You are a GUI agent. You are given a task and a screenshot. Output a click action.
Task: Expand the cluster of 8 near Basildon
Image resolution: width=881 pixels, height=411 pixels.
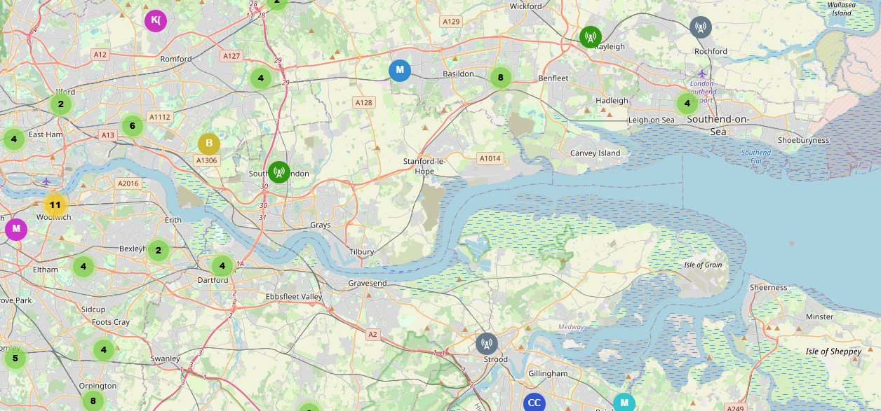pos(500,78)
